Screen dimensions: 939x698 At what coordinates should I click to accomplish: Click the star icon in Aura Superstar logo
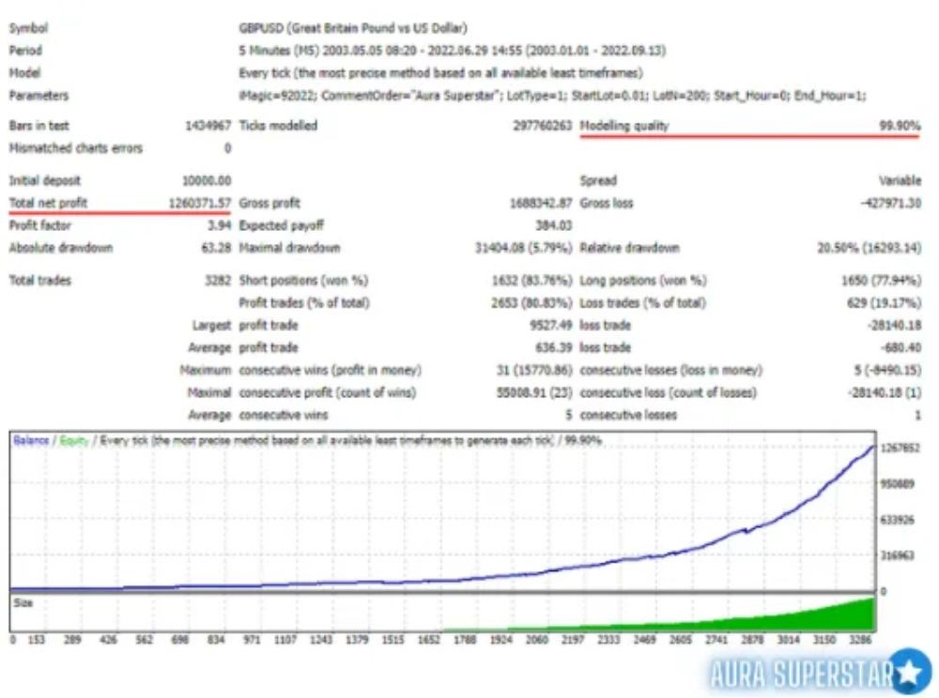point(908,671)
